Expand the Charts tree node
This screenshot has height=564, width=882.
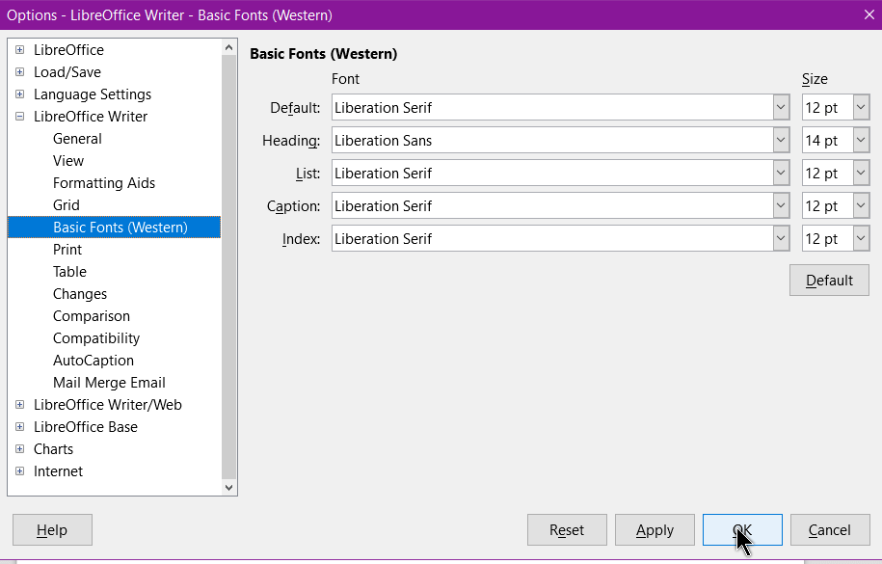[x=19, y=449]
